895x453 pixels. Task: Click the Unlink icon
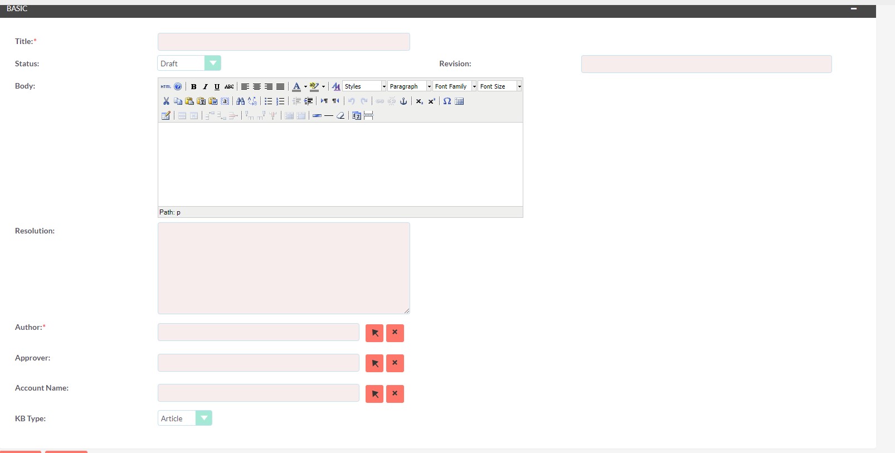(392, 101)
